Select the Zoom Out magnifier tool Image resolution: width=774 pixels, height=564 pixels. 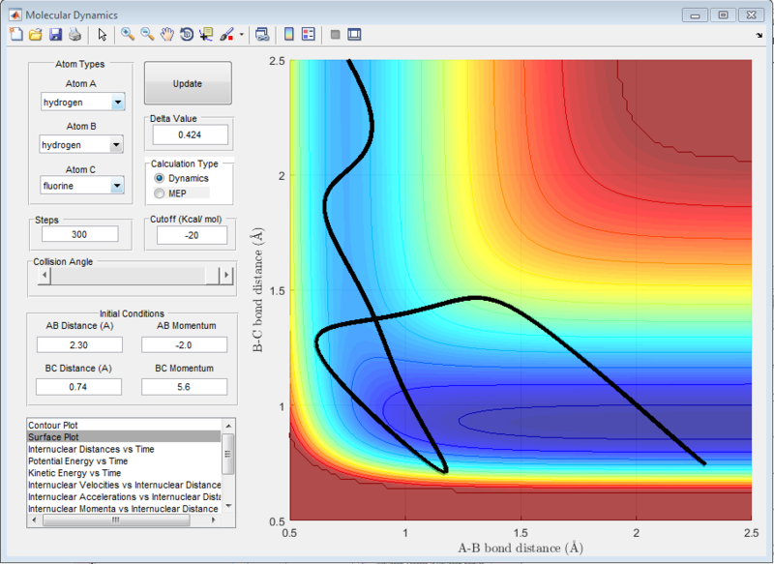147,34
